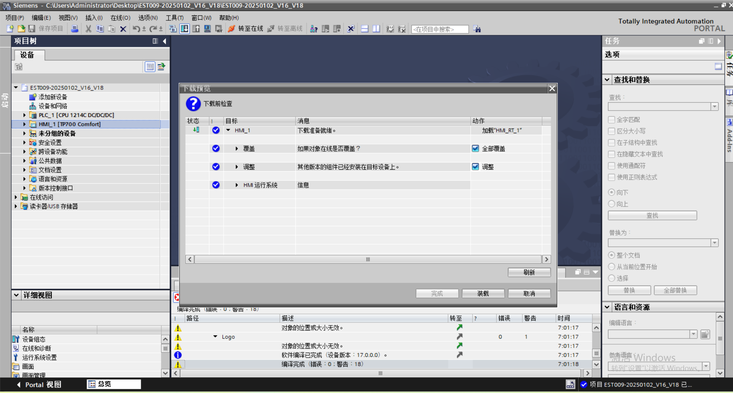Open the Online menu
The height and width of the screenshot is (393, 733).
[x=120, y=18]
